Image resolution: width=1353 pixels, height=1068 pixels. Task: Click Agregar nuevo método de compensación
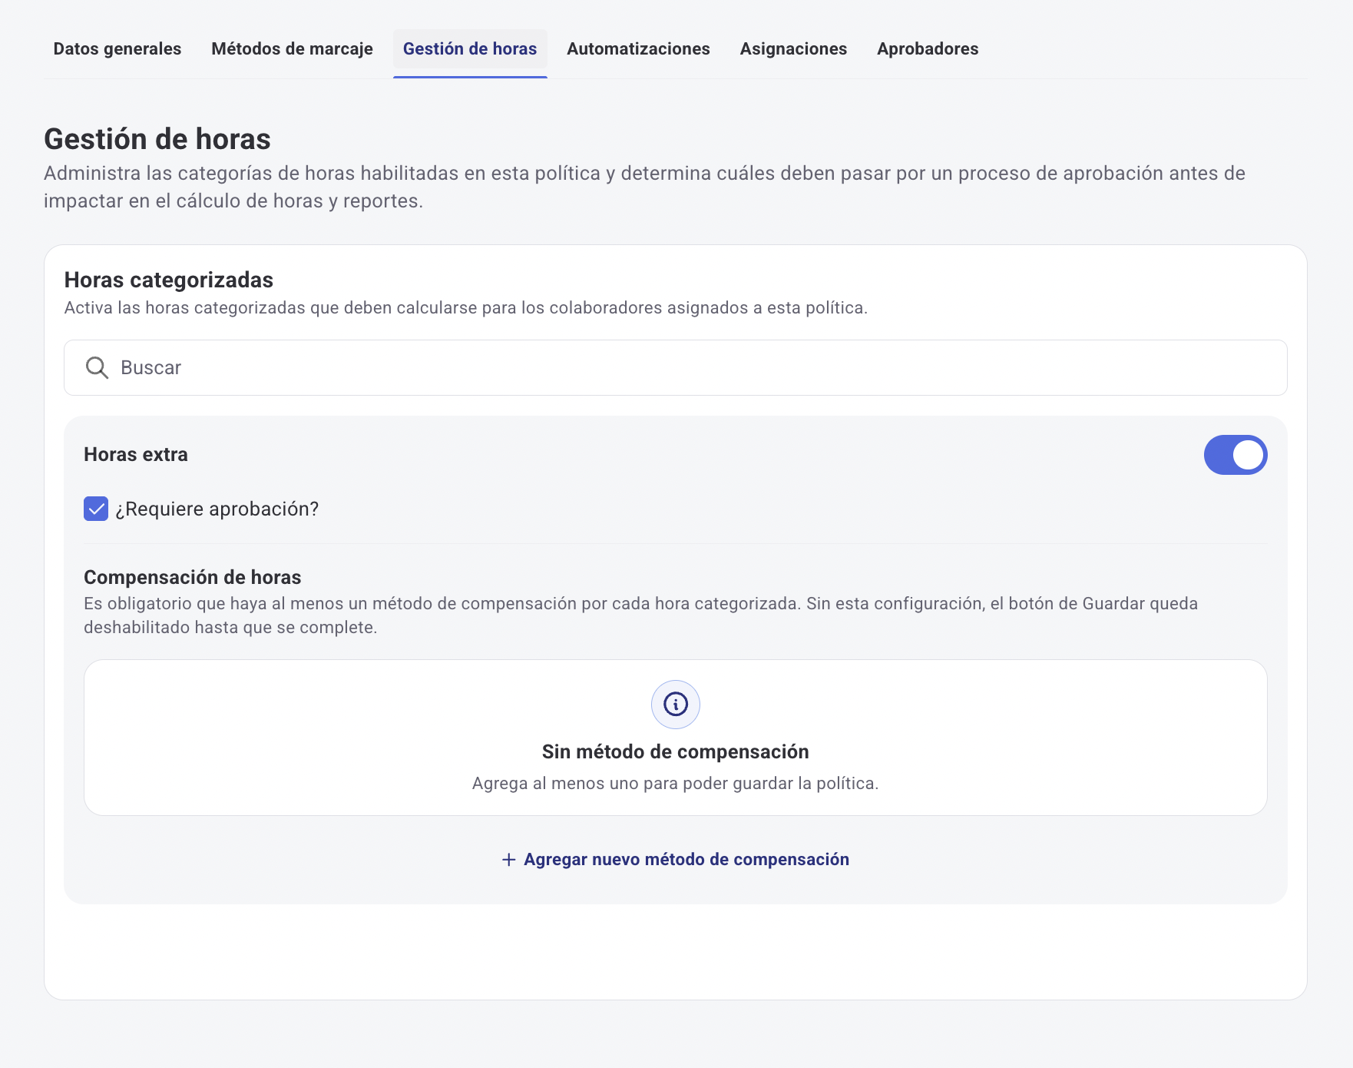pos(676,859)
